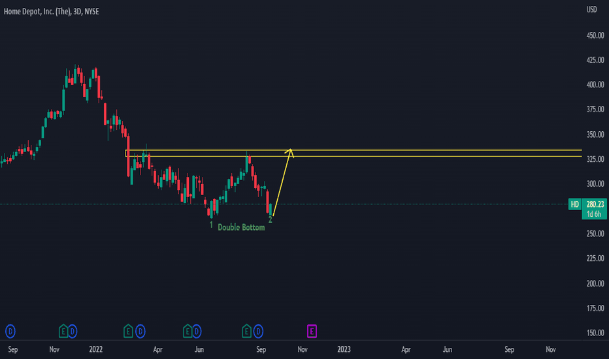
Task: Click the dividend D icon left of Apr 2022
Action: [x=140, y=332]
